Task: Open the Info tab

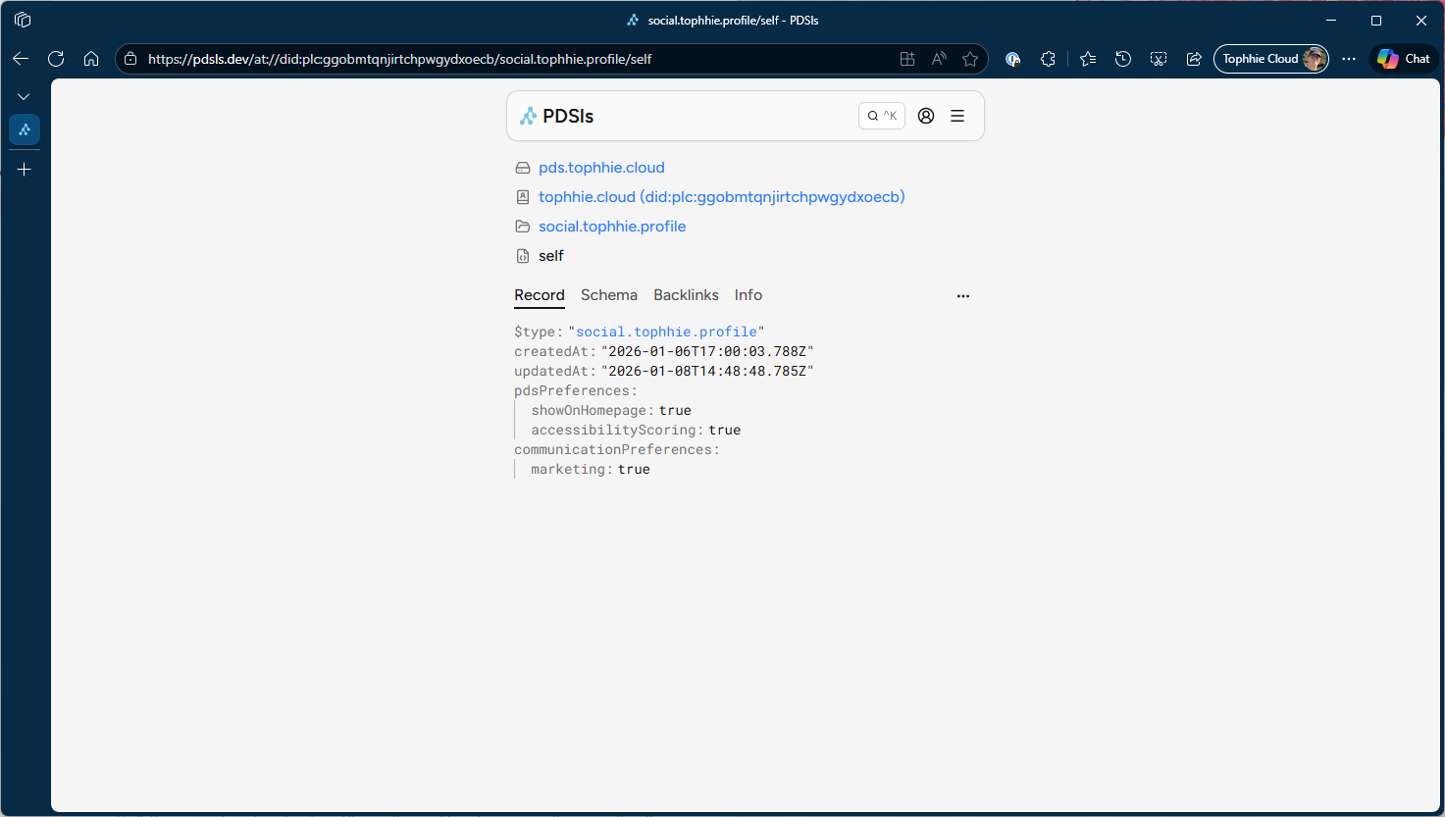Action: [748, 295]
